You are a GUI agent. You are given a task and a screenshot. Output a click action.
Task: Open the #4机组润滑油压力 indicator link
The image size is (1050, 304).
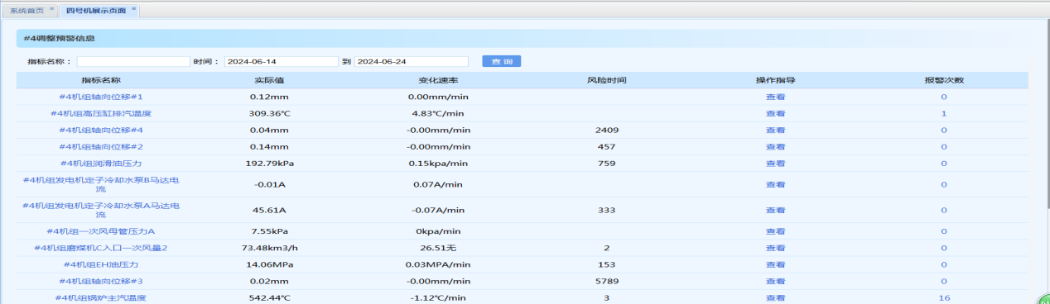tap(101, 164)
